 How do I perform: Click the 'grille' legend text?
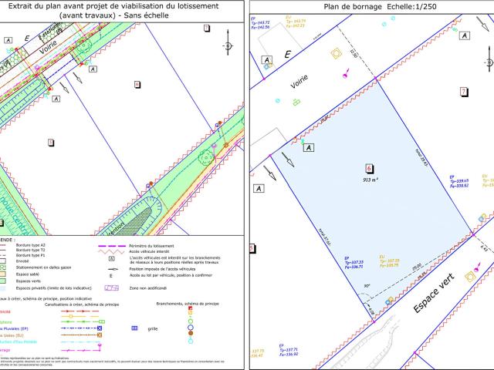(x=153, y=329)
